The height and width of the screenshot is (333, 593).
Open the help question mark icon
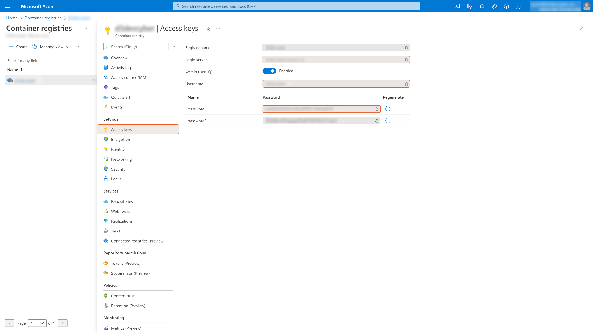[x=506, y=6]
